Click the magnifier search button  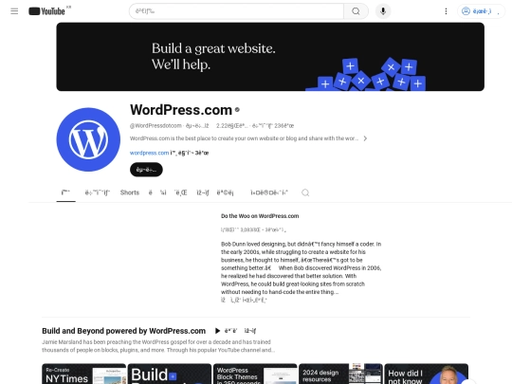point(356,11)
